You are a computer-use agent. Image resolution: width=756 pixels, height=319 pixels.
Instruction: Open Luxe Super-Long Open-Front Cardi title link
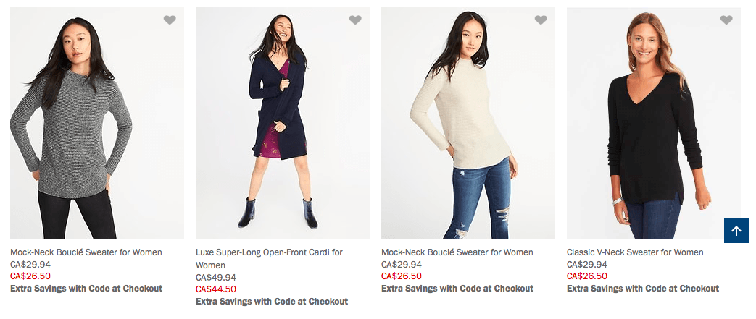pyautogui.click(x=269, y=252)
